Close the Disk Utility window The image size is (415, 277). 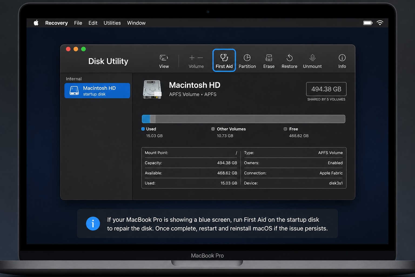pyautogui.click(x=68, y=49)
